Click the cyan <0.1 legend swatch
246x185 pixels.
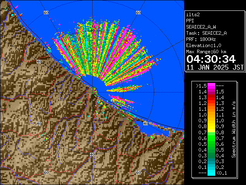tap(211, 173)
